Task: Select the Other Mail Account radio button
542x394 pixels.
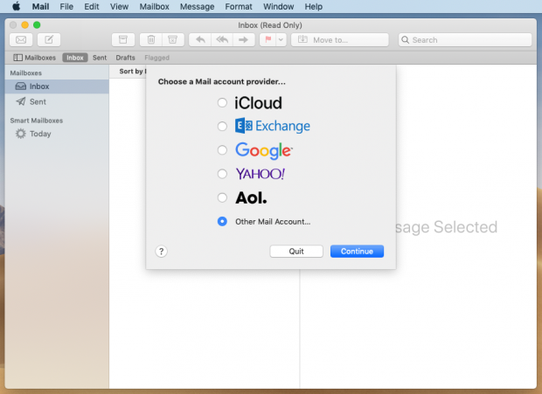Action: pos(222,221)
